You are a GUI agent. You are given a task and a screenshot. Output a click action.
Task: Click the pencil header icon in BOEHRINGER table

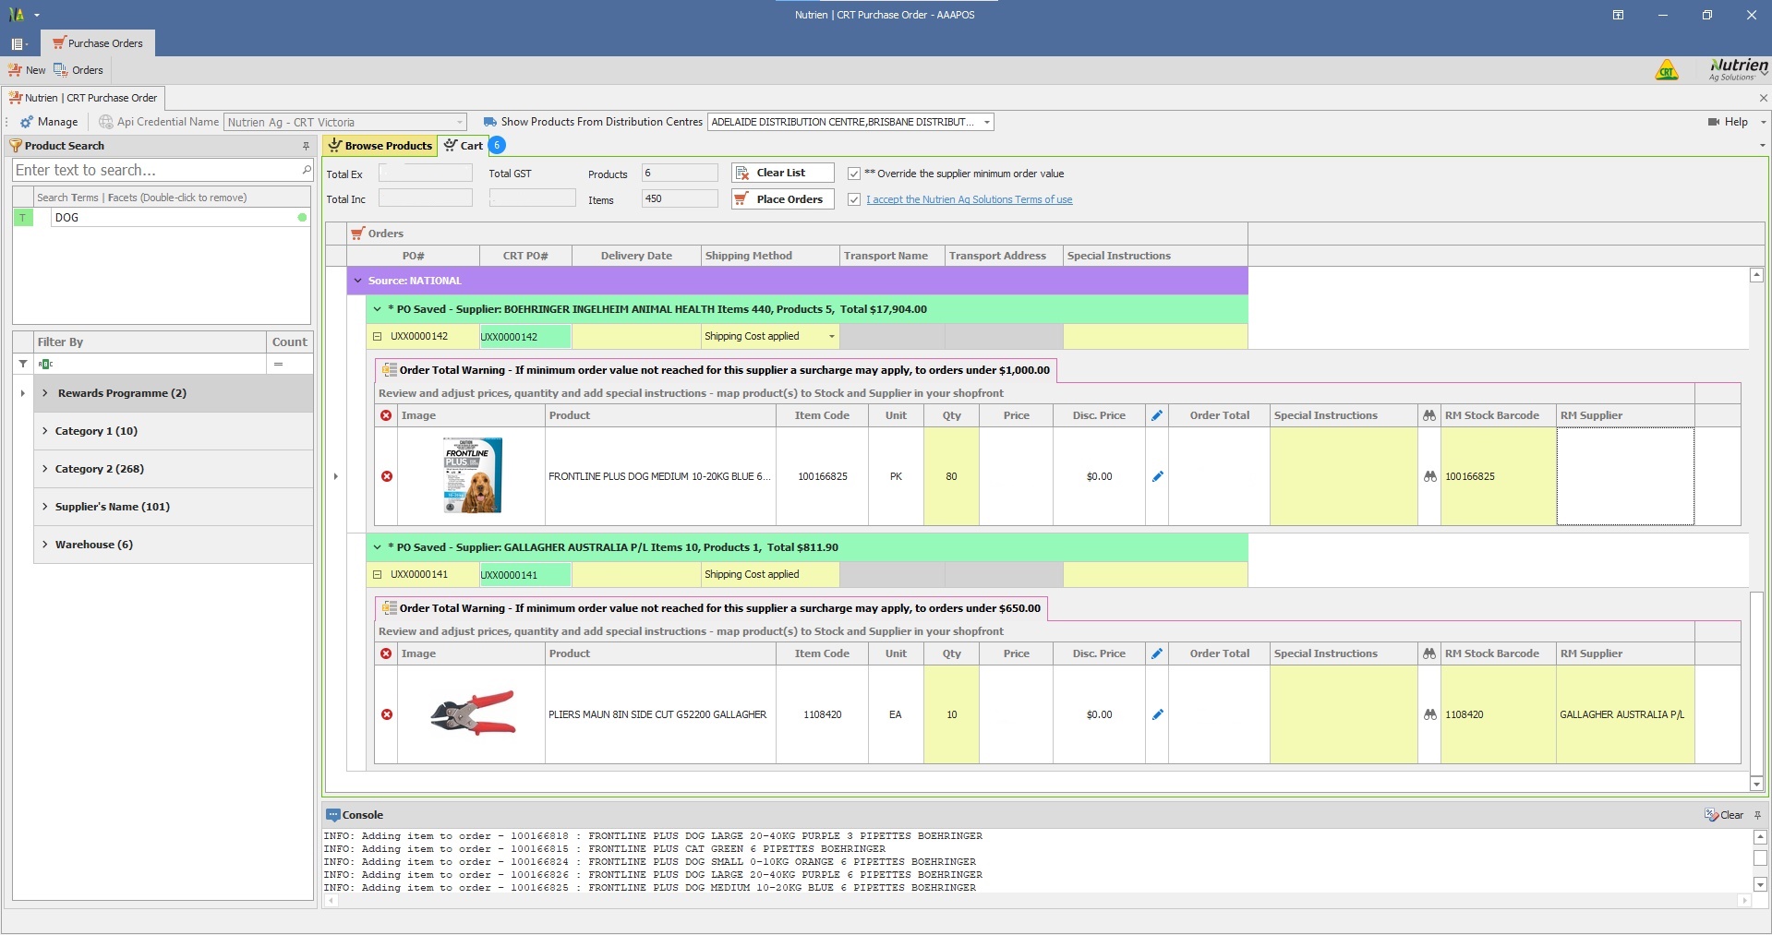tap(1157, 415)
